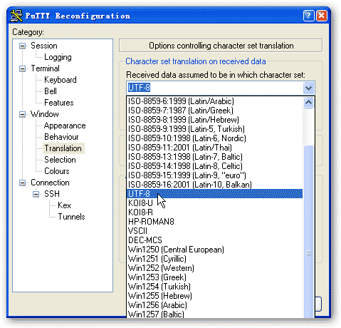Screen dimensions: 341x328
Task: Open the Colours category
Action: (57, 171)
